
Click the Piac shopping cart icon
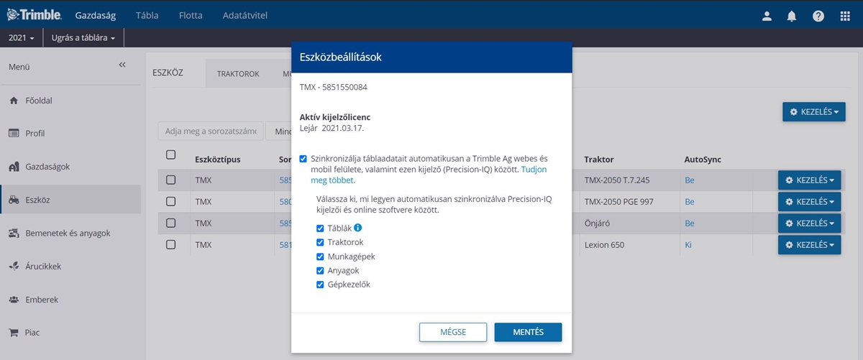click(14, 333)
